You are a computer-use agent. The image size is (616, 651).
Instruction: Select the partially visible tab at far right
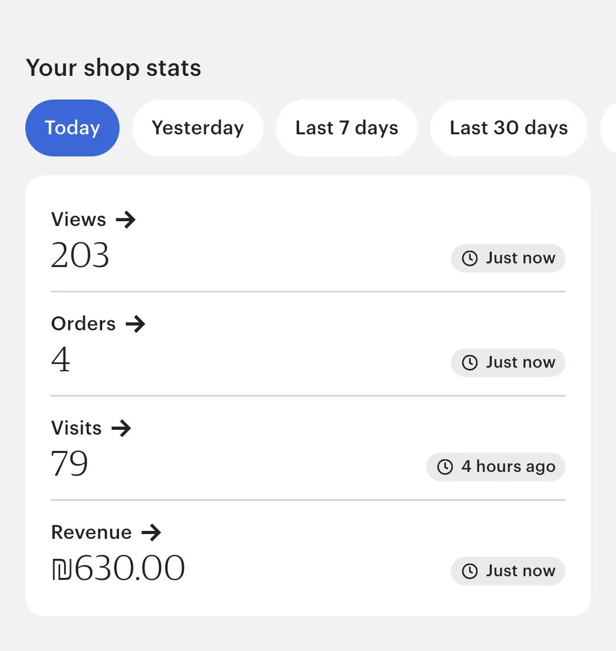click(609, 128)
